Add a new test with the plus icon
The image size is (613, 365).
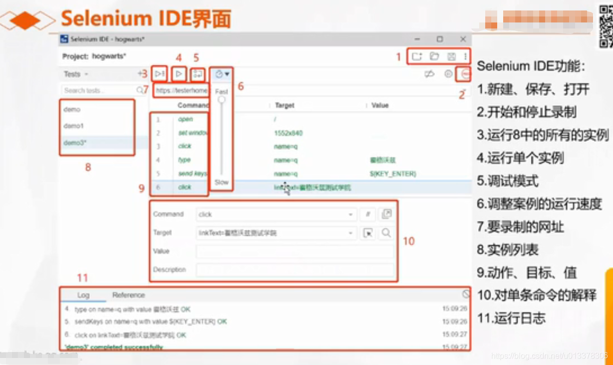[140, 74]
